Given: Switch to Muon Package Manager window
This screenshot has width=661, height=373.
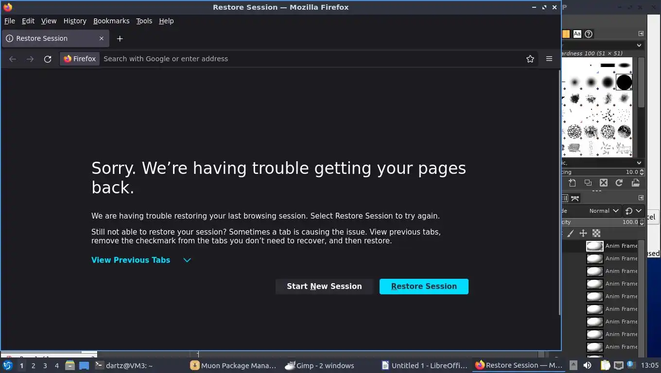Looking at the screenshot, I should coord(233,366).
